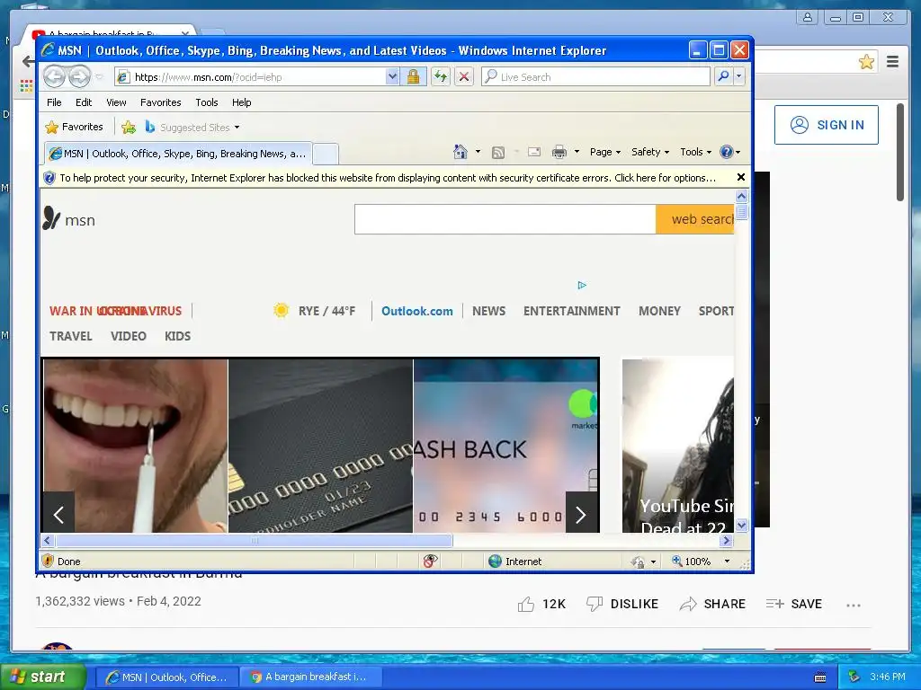
Task: Select the MSN browser tab
Action: (x=178, y=154)
